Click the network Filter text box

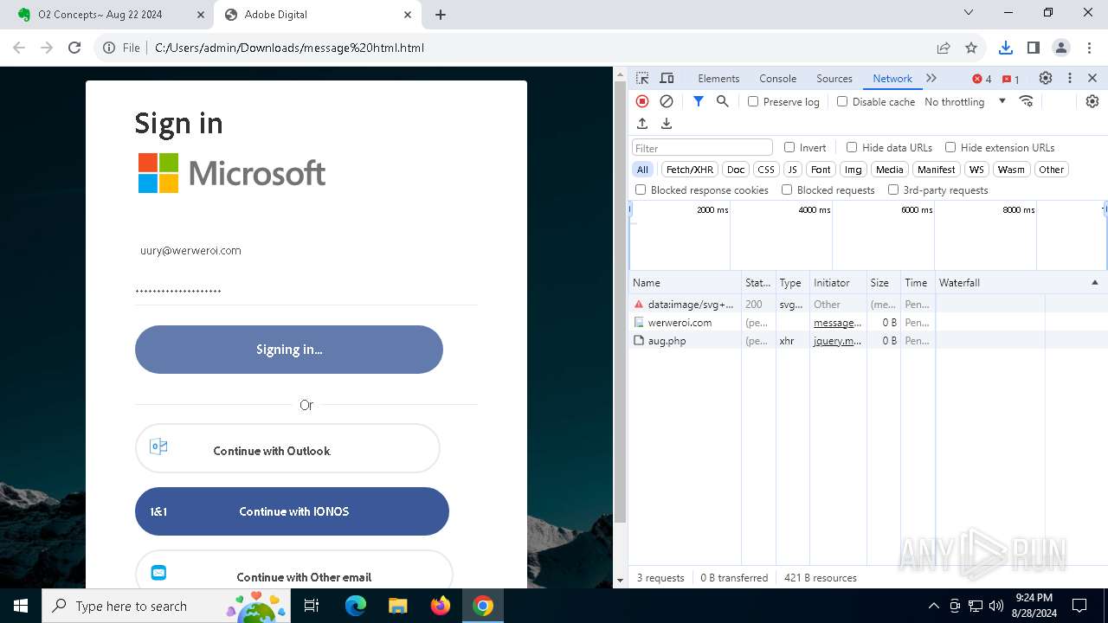pos(702,148)
